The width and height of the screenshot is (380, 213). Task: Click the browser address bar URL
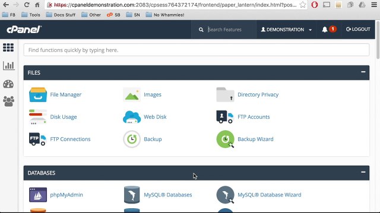tap(175, 5)
